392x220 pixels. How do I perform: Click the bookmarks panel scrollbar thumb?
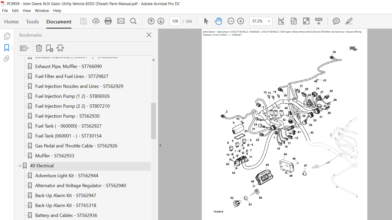click(x=153, y=121)
